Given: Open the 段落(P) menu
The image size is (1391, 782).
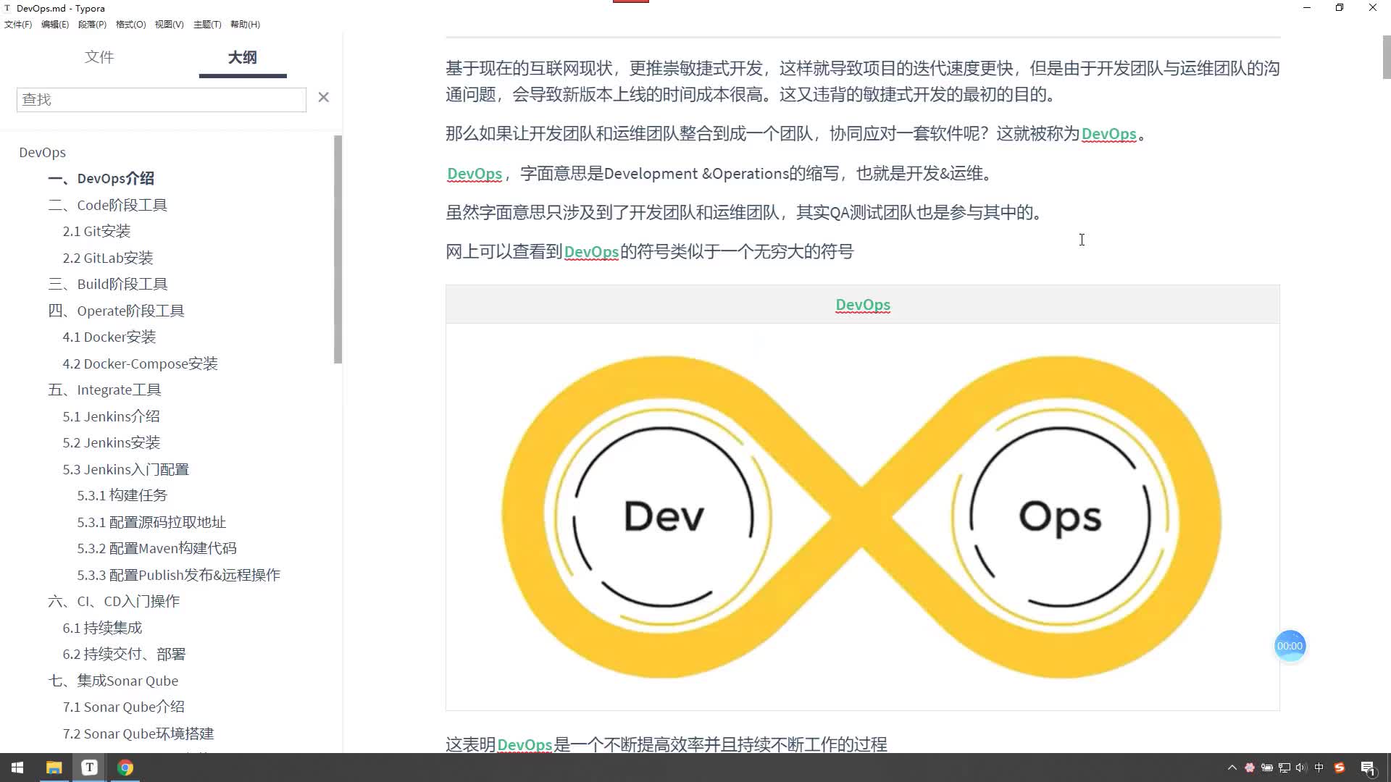Looking at the screenshot, I should click(92, 25).
